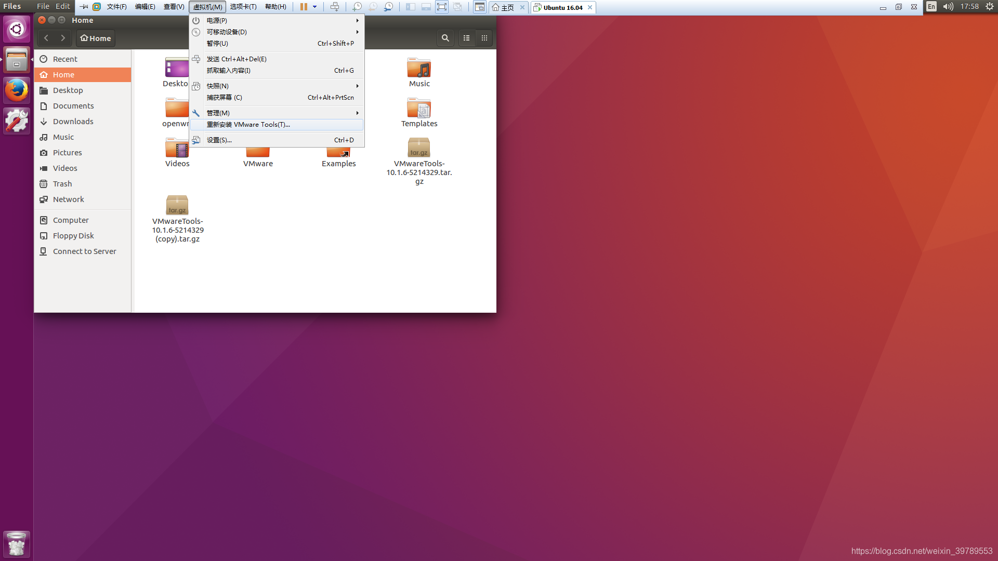The height and width of the screenshot is (561, 998).
Task: Open Network in the sidebar
Action: point(83,199)
